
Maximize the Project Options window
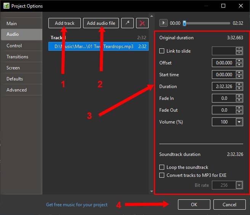click(x=223, y=6)
